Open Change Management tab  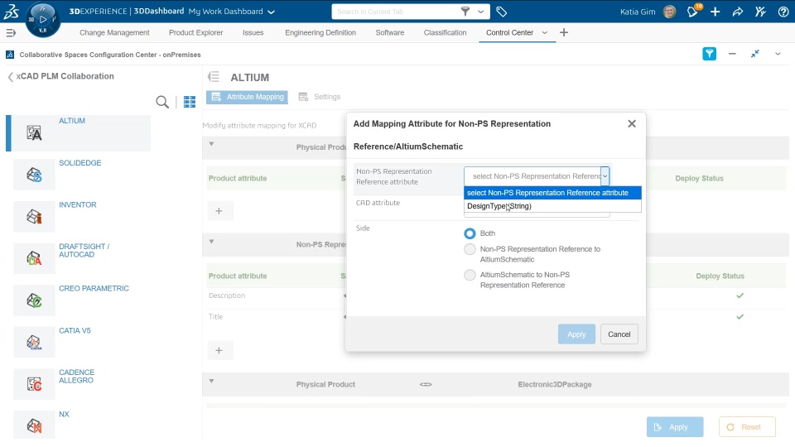tap(114, 32)
